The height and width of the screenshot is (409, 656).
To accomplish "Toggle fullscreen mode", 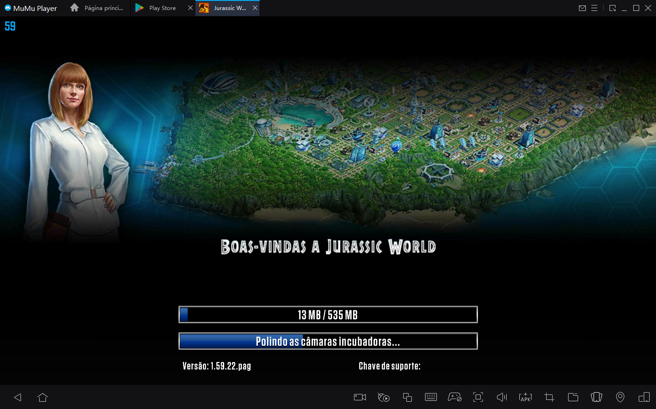I will coord(478,397).
